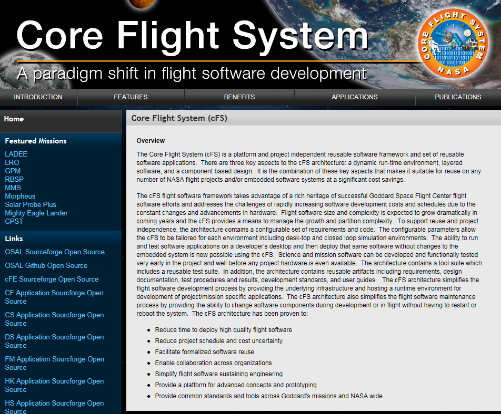Viewport: 501px width, 414px height.
Task: Open the Mighty Eagle Lander link
Action: [36, 213]
